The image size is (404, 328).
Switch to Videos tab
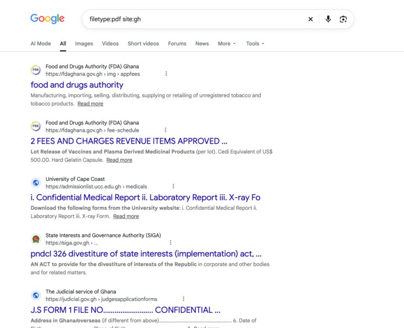coord(110,43)
